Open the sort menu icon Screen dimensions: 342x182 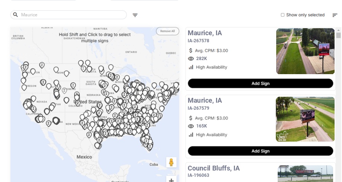335,15
